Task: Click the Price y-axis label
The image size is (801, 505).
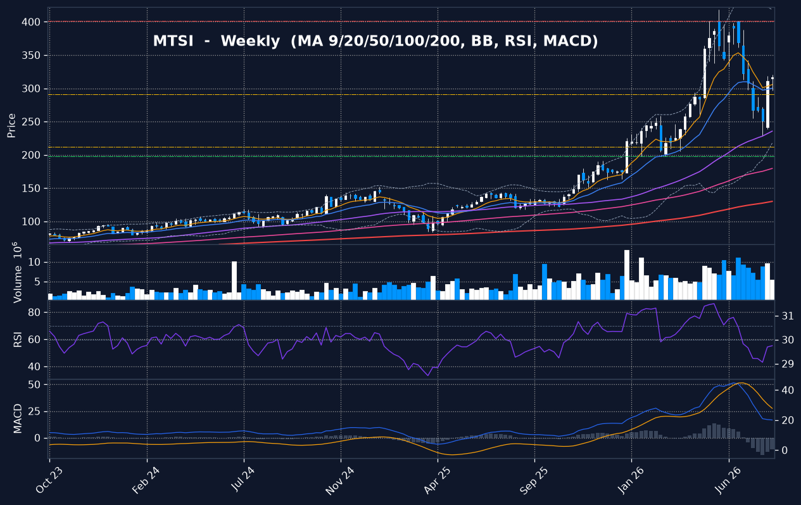Action: click(11, 125)
